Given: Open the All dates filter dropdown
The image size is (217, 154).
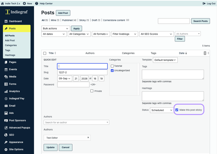Looking at the screenshot, I should click(x=54, y=34).
